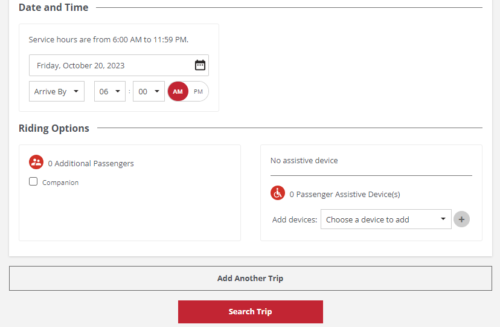Switch the time toggle to PM
The width and height of the screenshot is (500, 327).
point(198,91)
